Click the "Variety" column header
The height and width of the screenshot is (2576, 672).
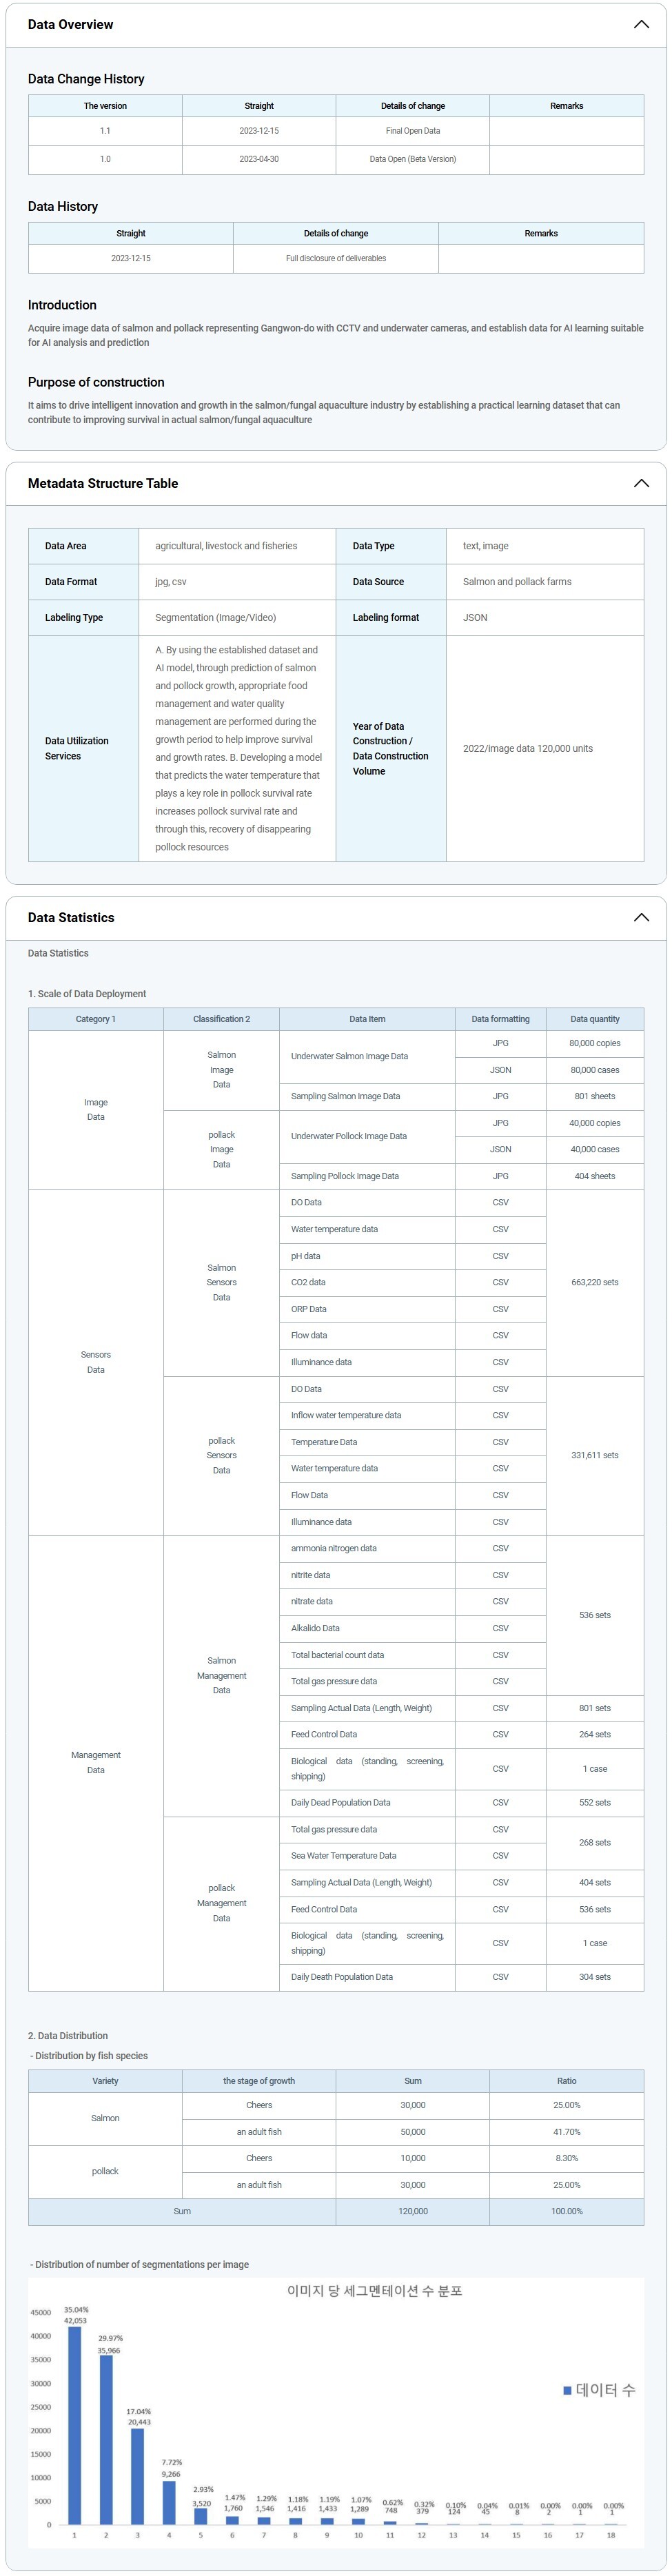point(105,2081)
